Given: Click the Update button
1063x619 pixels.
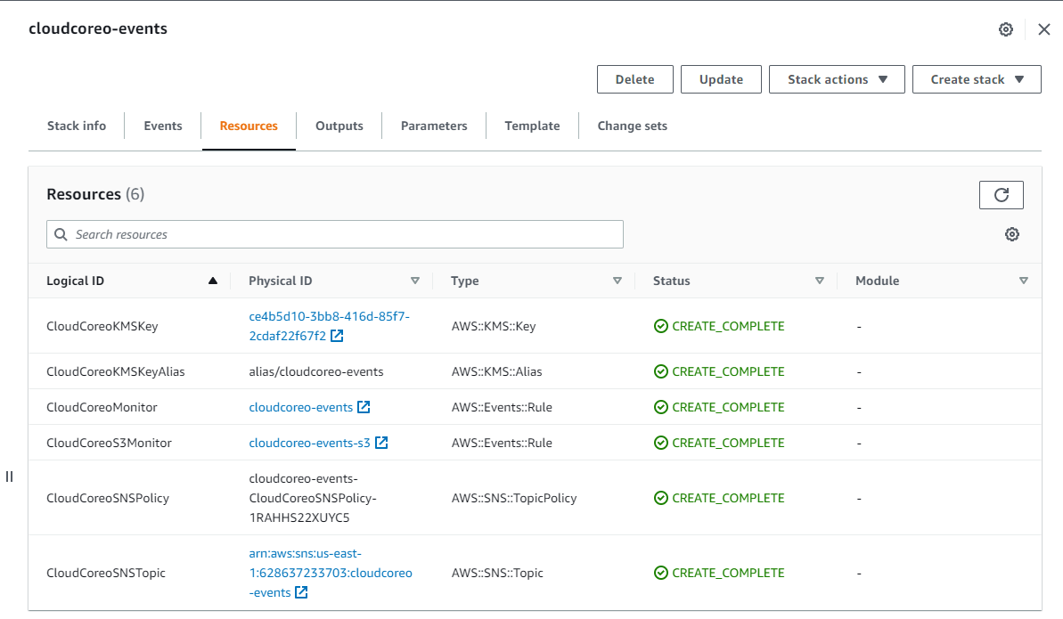Looking at the screenshot, I should pyautogui.click(x=720, y=78).
